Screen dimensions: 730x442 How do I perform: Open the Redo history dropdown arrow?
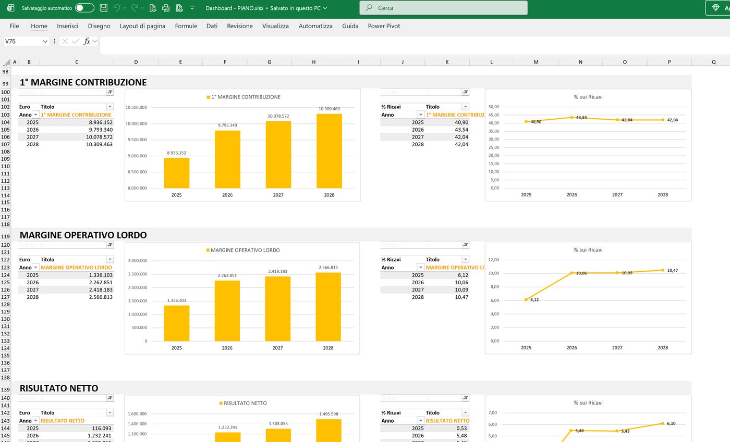tap(143, 8)
